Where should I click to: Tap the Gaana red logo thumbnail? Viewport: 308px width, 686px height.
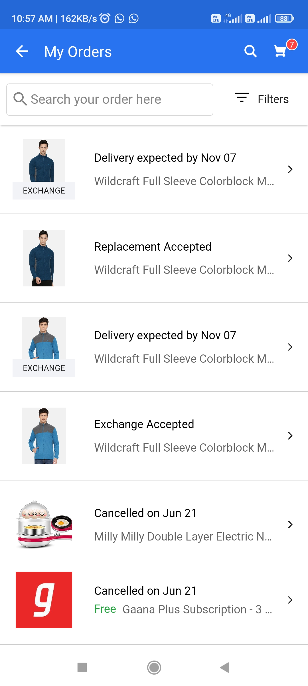(x=44, y=600)
